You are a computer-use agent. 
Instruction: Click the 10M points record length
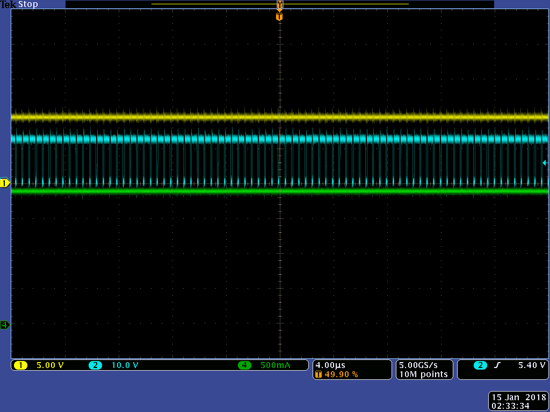pyautogui.click(x=423, y=374)
